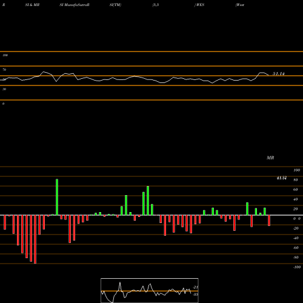
Task: Click the ') WES' ticker label
Action: pyautogui.click(x=199, y=5)
